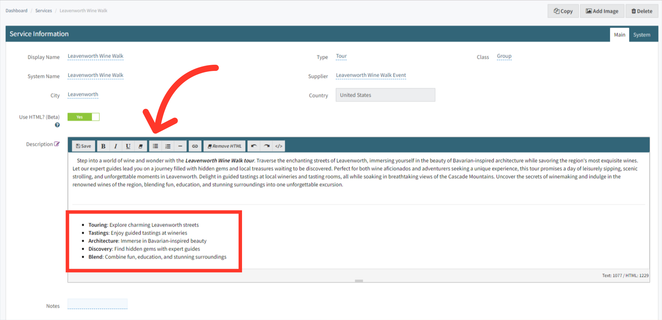Click the Description edit pencil icon
This screenshot has height=320, width=662.
tap(57, 144)
